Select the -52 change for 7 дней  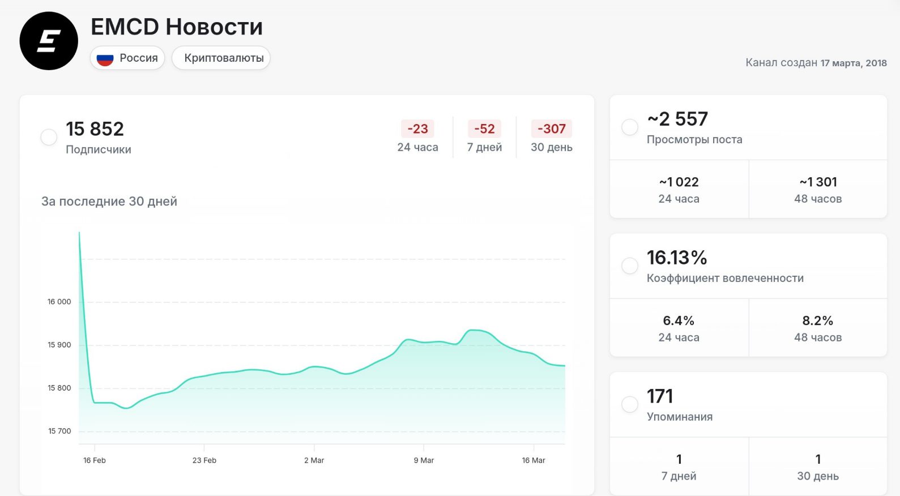(x=484, y=129)
